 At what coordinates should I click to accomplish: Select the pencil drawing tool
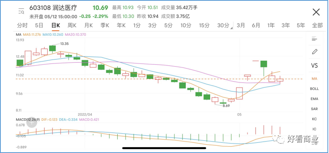(x=314, y=52)
